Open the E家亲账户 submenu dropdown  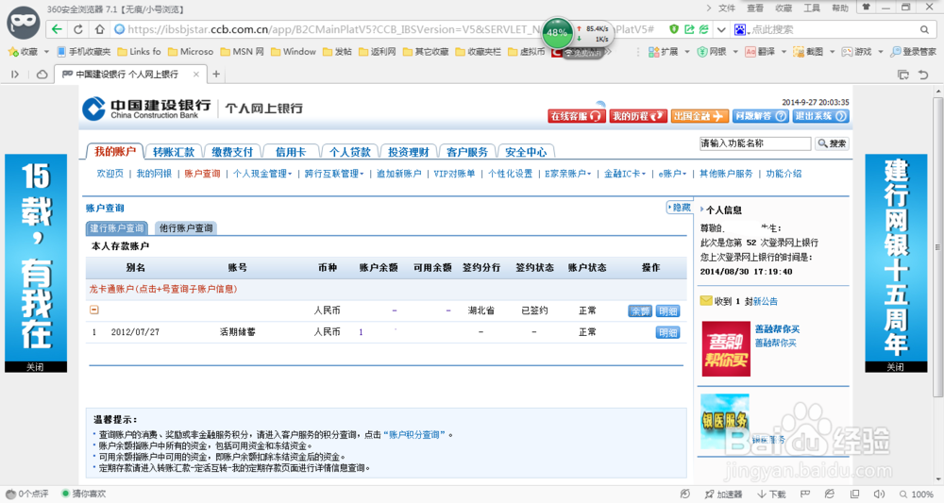tap(567, 174)
